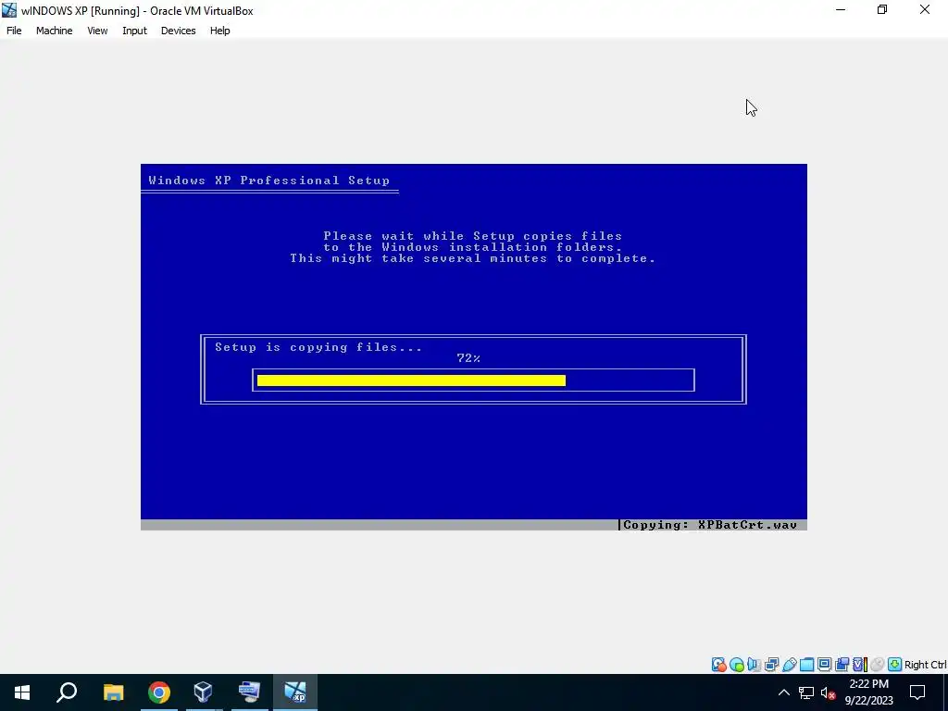Click the recording indicator icon
The height and width of the screenshot is (711, 948).
pyautogui.click(x=842, y=665)
